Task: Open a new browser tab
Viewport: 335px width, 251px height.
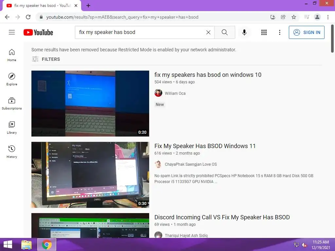Action: [88, 6]
